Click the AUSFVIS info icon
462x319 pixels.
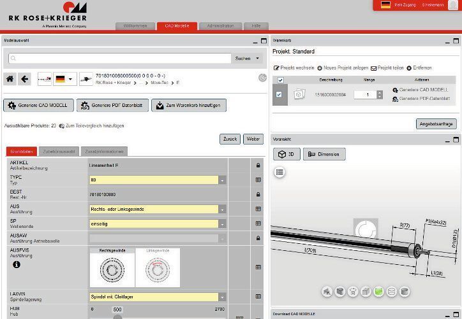click(17, 265)
